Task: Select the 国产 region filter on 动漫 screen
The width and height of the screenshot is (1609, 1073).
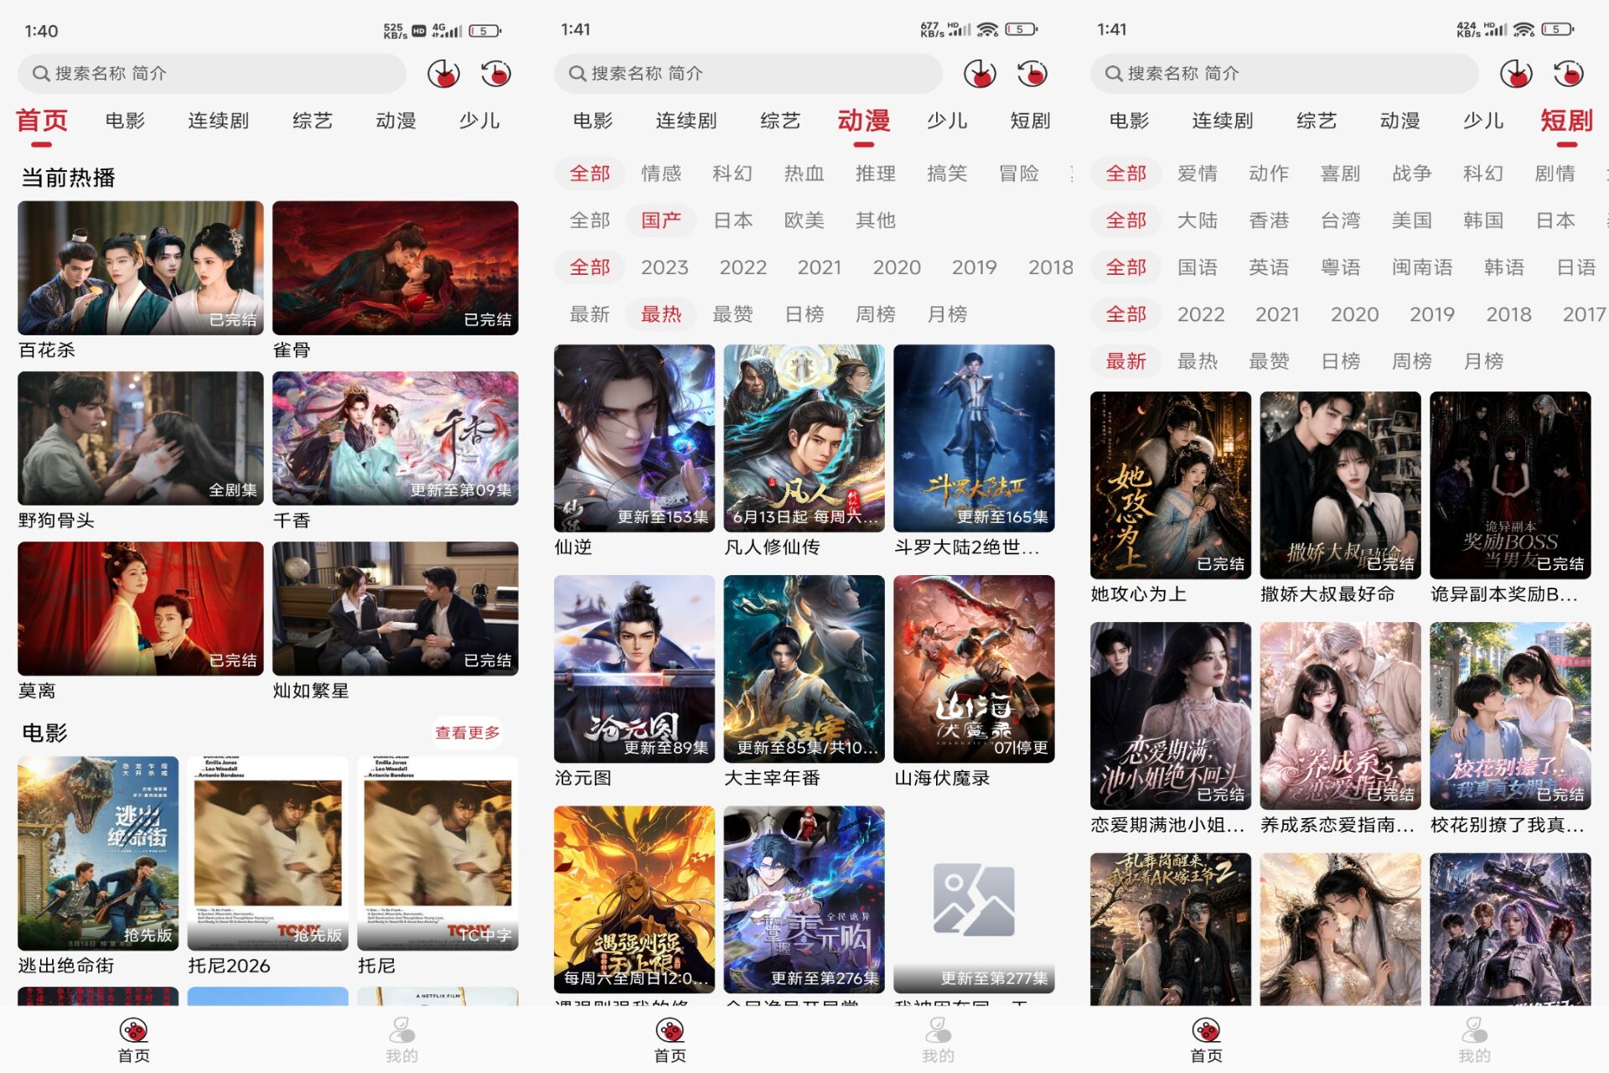Action: pyautogui.click(x=661, y=220)
